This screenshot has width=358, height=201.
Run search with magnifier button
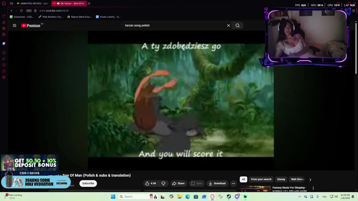[237, 25]
